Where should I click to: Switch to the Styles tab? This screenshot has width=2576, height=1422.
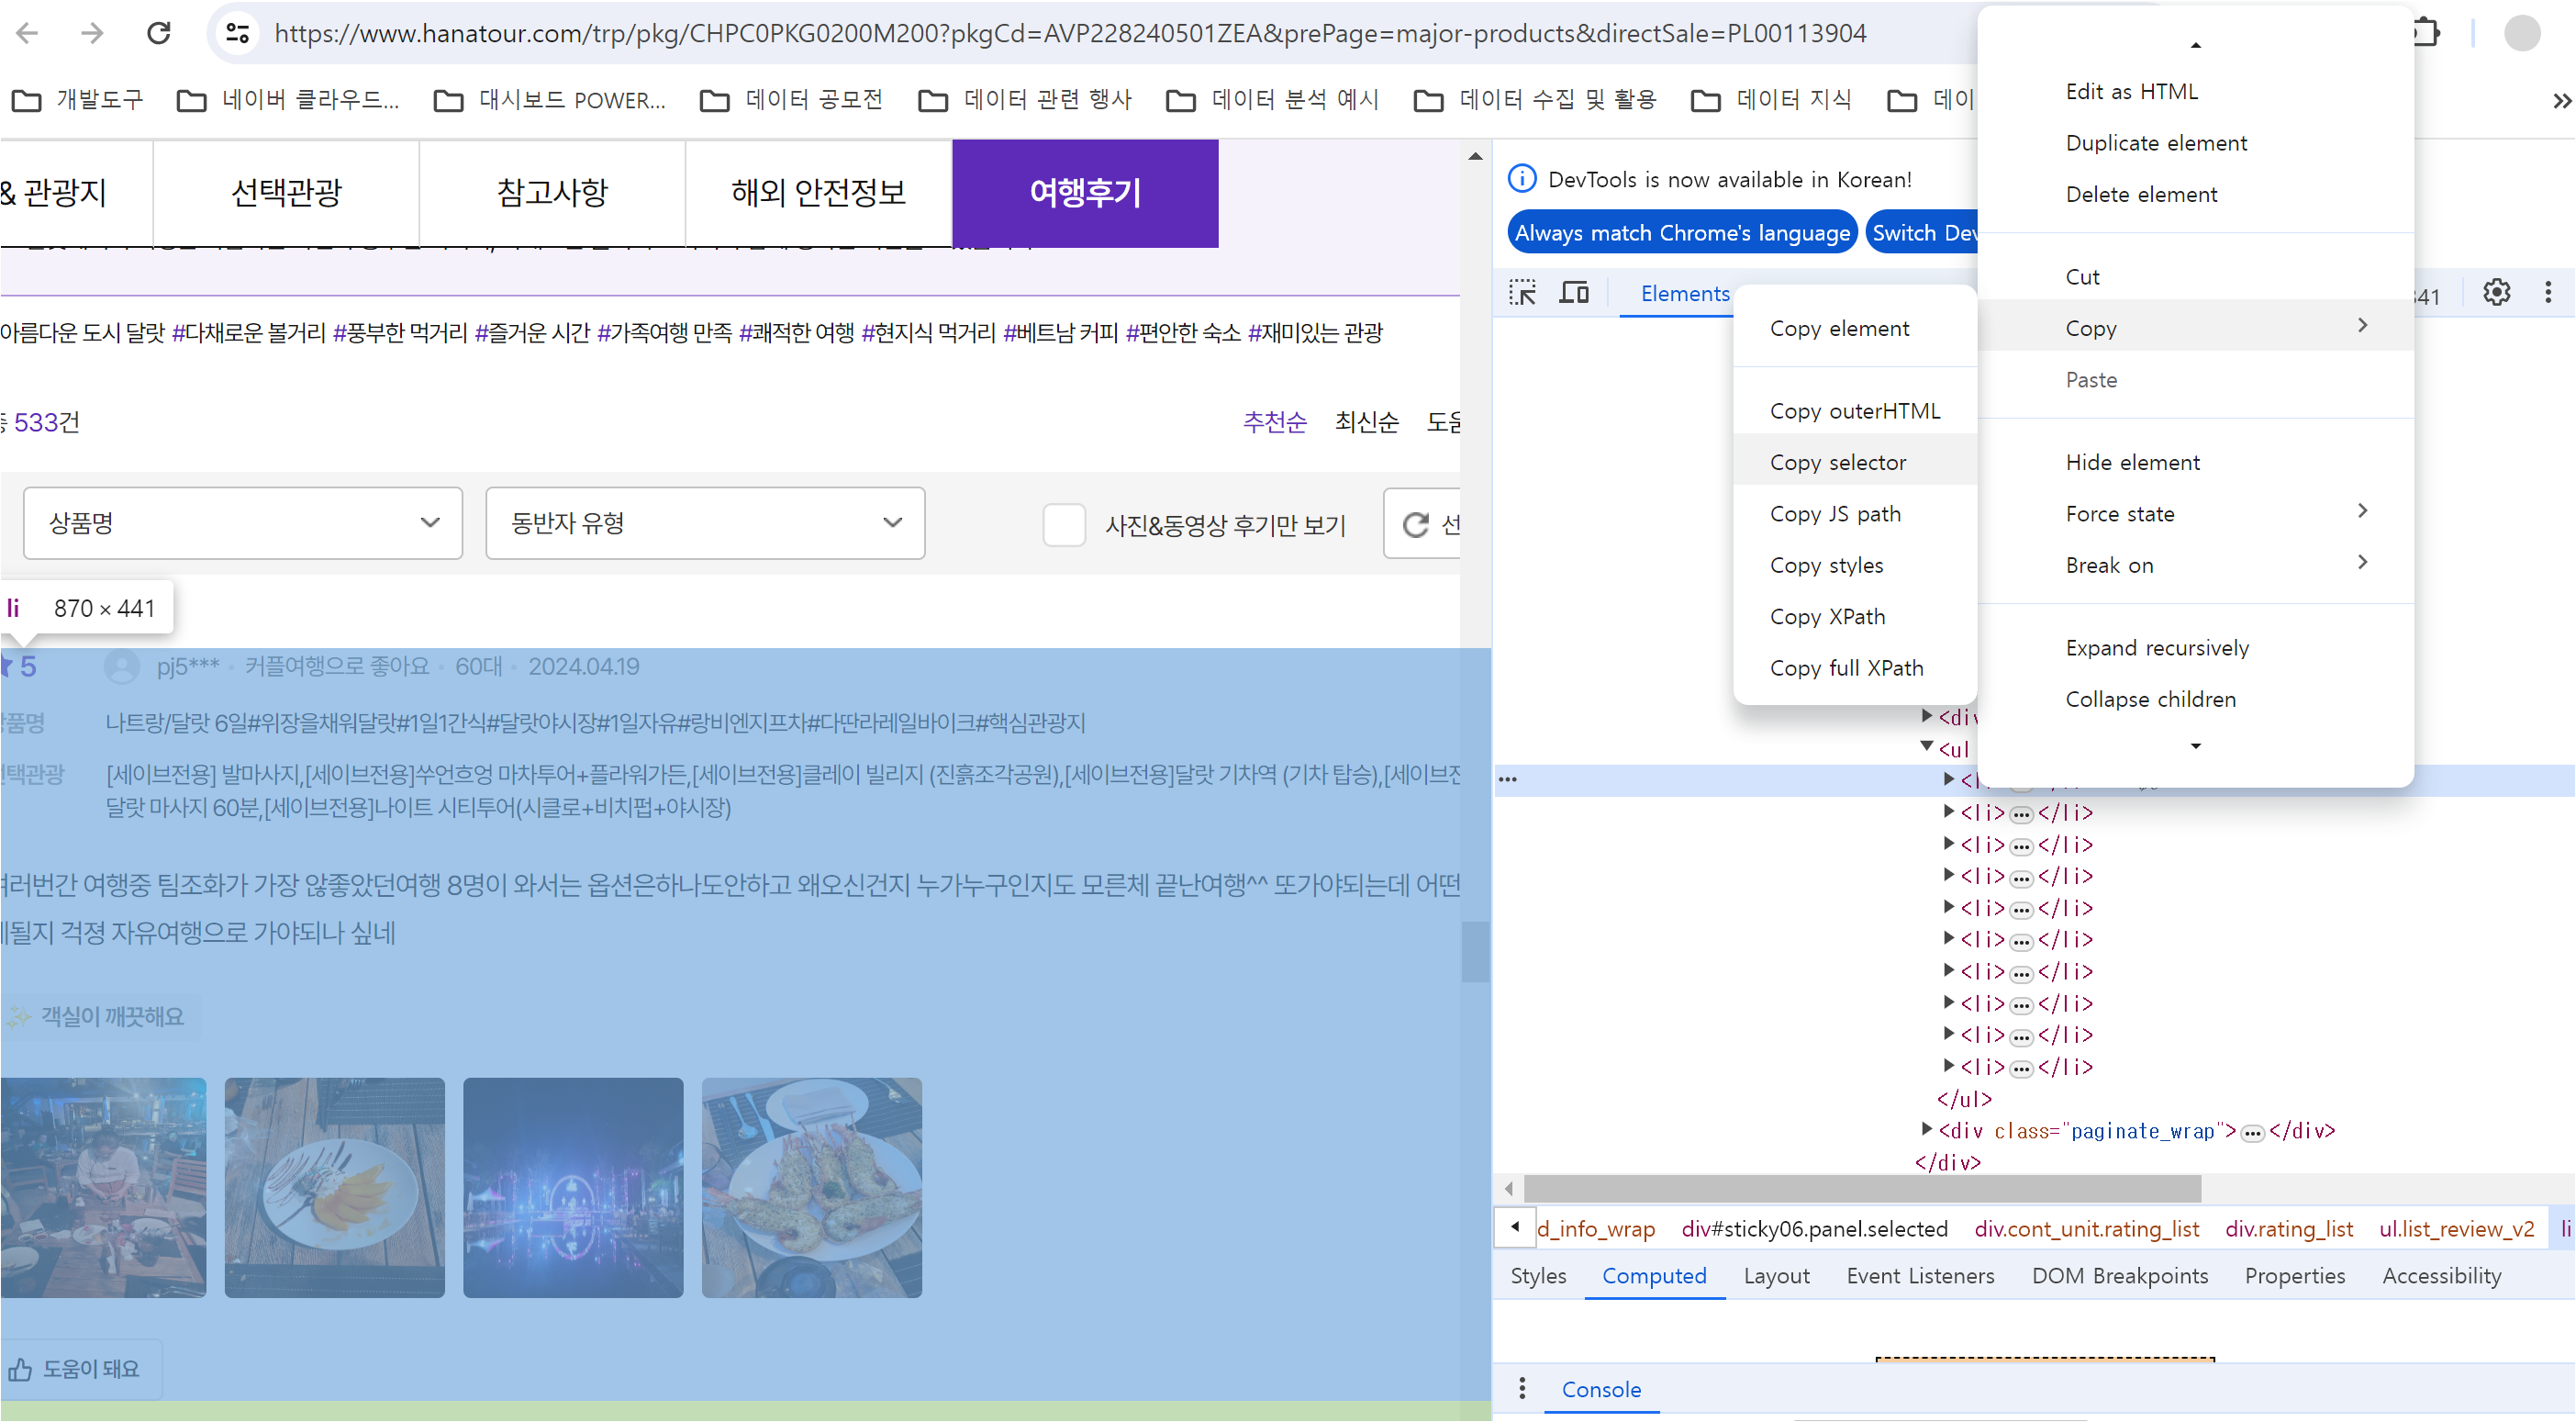pyautogui.click(x=1537, y=1275)
